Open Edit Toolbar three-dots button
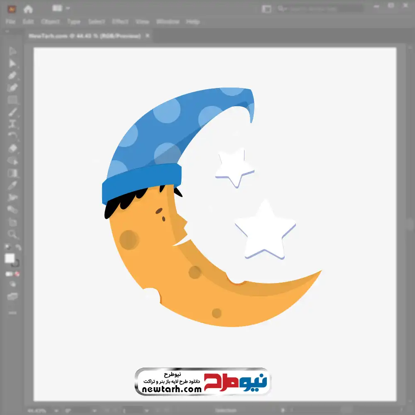415x415 pixels. point(12,312)
